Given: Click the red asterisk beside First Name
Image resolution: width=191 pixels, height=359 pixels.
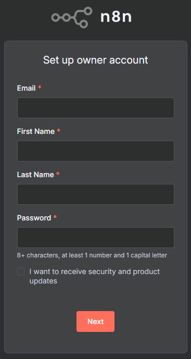Looking at the screenshot, I should 59,131.
